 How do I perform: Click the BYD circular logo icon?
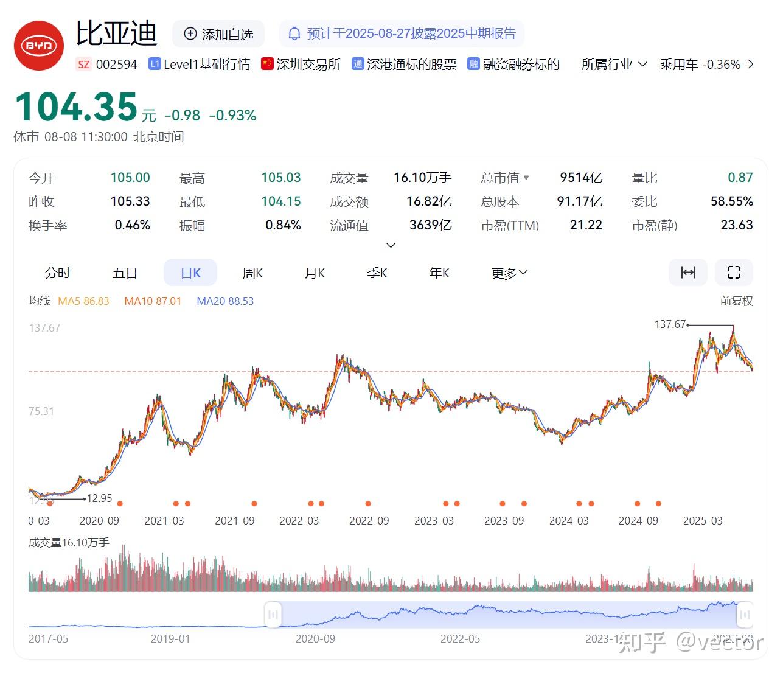[x=38, y=45]
